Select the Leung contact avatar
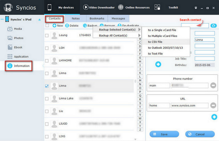 [x=54, y=35]
